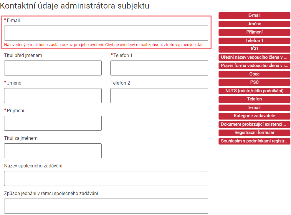The height and width of the screenshot is (215, 291).
Task: Focus the Titul před jménem input box
Action: point(53,68)
